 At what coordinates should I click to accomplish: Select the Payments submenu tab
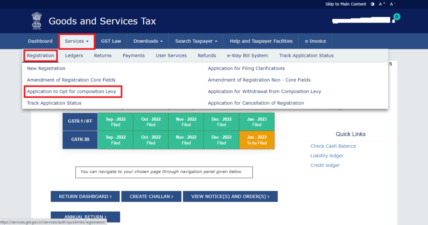[134, 56]
